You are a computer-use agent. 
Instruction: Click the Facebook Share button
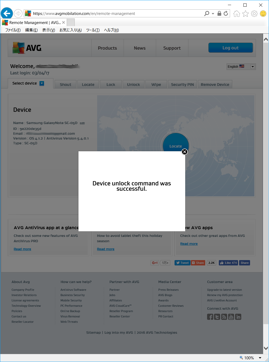[x=244, y=263]
